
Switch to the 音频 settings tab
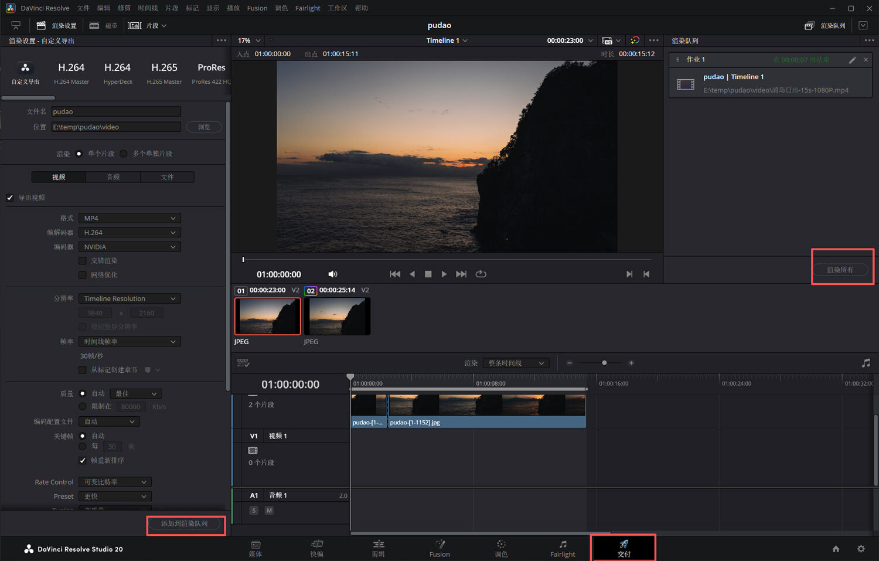click(x=113, y=177)
